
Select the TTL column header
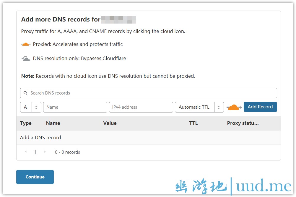coord(193,123)
